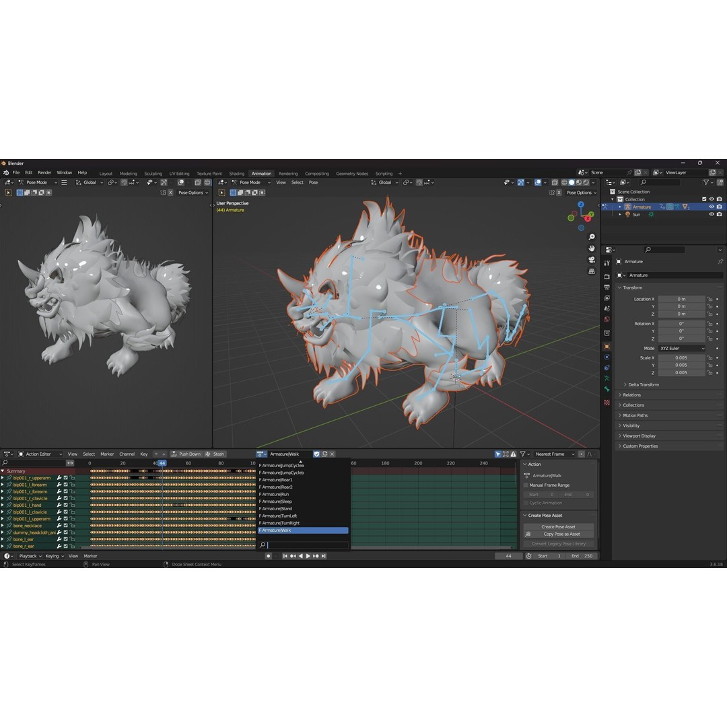Screen dimensions: 727x727
Task: Toggle modifiers wrench for bip001_r_upperarm channel
Action: pyautogui.click(x=59, y=477)
